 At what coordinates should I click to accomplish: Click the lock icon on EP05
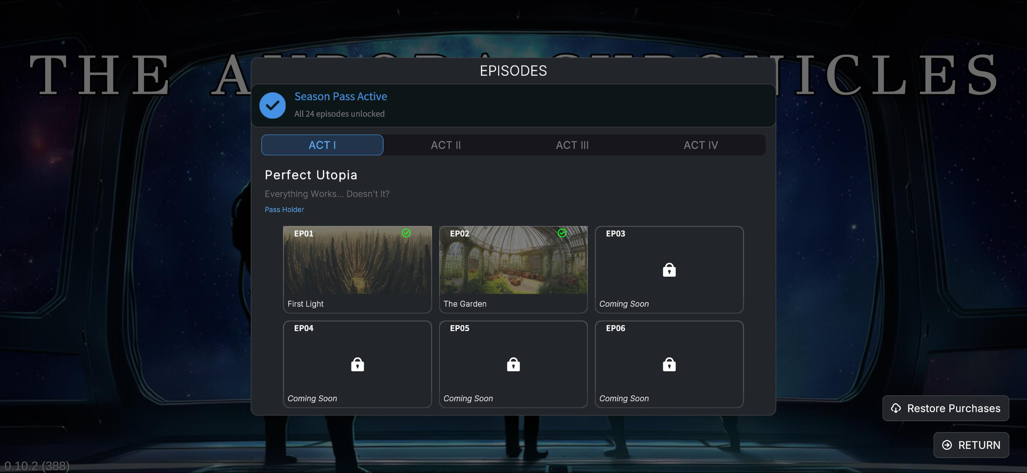click(513, 365)
